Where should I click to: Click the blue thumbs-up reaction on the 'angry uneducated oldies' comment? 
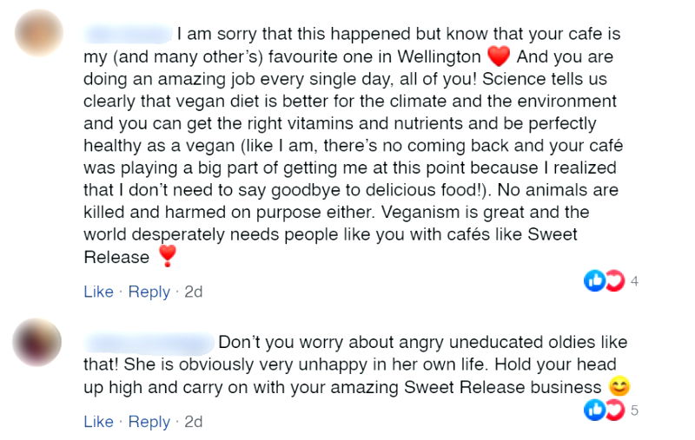[x=594, y=410]
